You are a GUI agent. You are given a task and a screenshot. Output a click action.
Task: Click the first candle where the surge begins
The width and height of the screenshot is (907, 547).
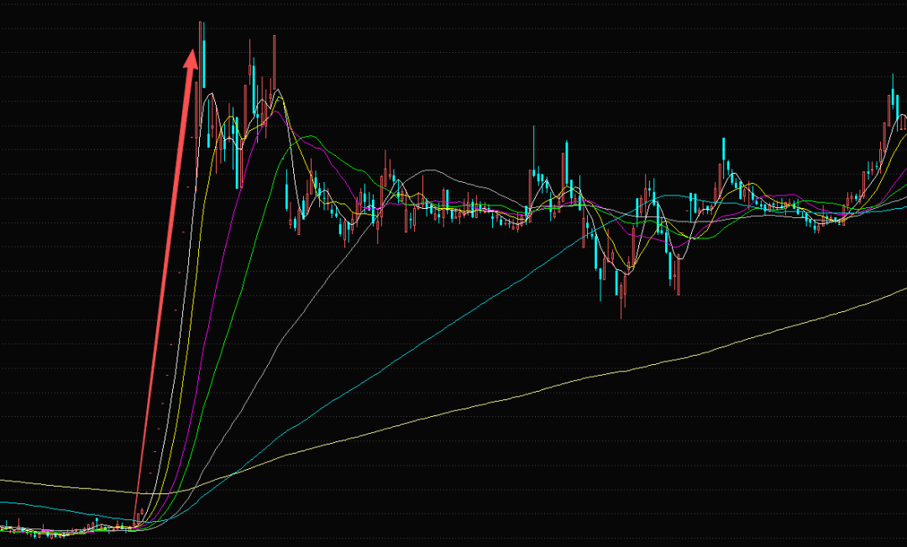137,520
